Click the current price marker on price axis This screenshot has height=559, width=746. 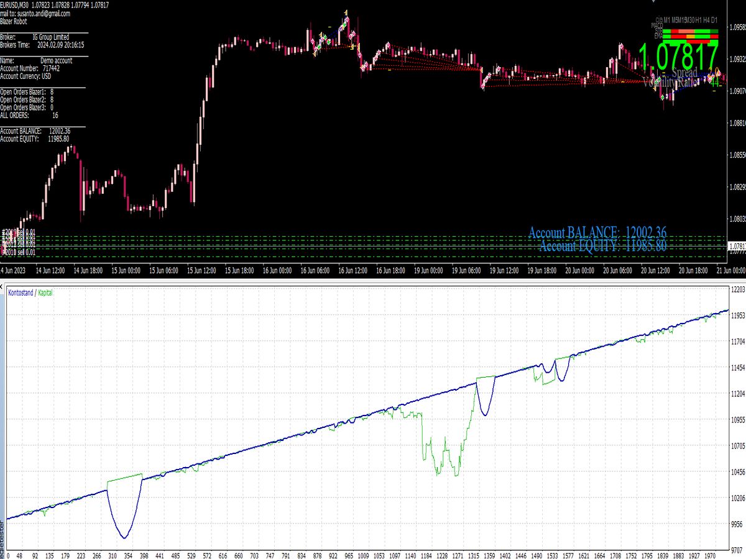737,247
